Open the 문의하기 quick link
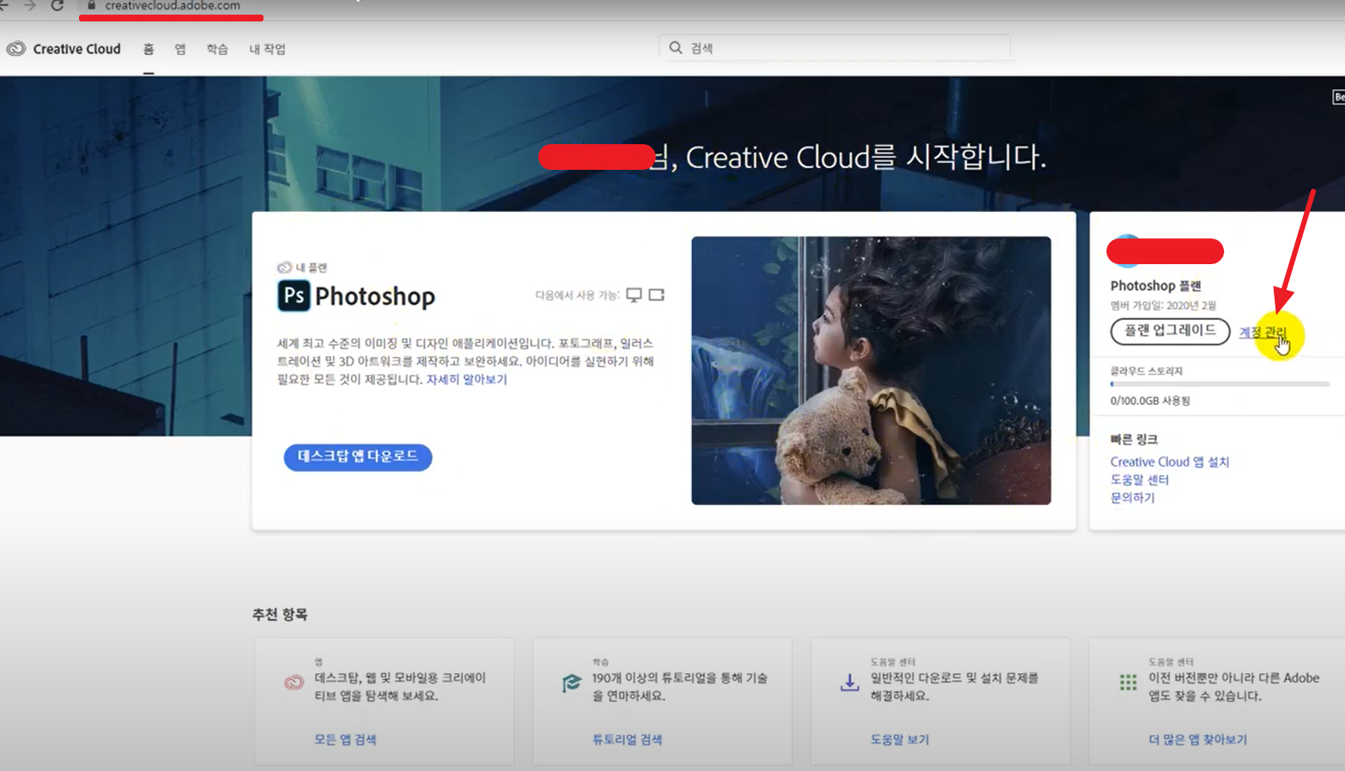 1133,497
